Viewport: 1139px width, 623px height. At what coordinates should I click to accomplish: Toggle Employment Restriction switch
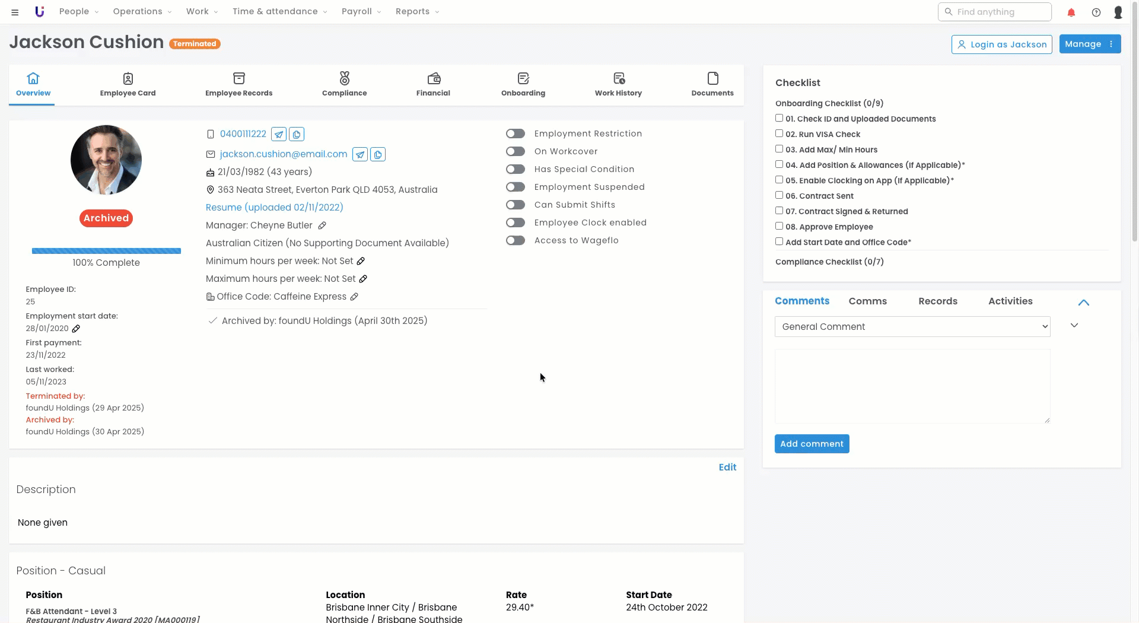(x=515, y=133)
